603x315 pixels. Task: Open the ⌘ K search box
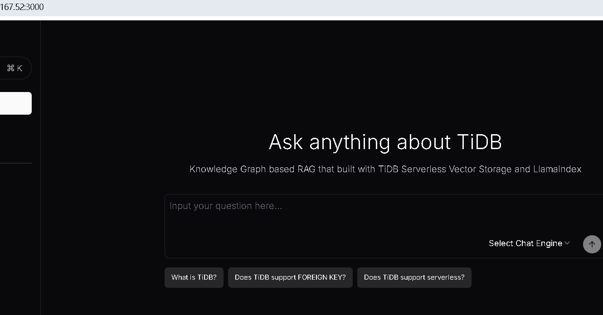pos(15,68)
